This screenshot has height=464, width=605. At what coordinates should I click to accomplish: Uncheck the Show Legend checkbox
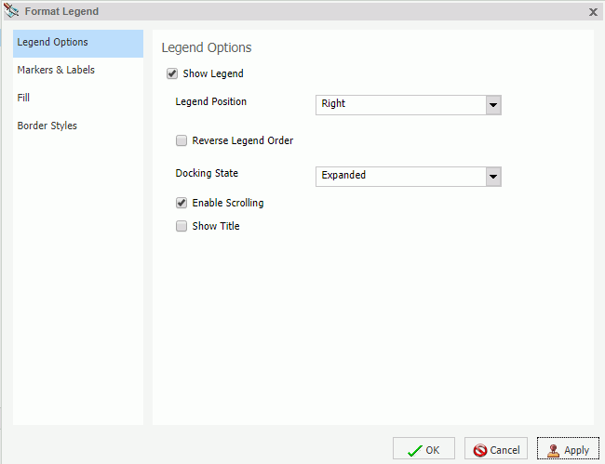(172, 73)
